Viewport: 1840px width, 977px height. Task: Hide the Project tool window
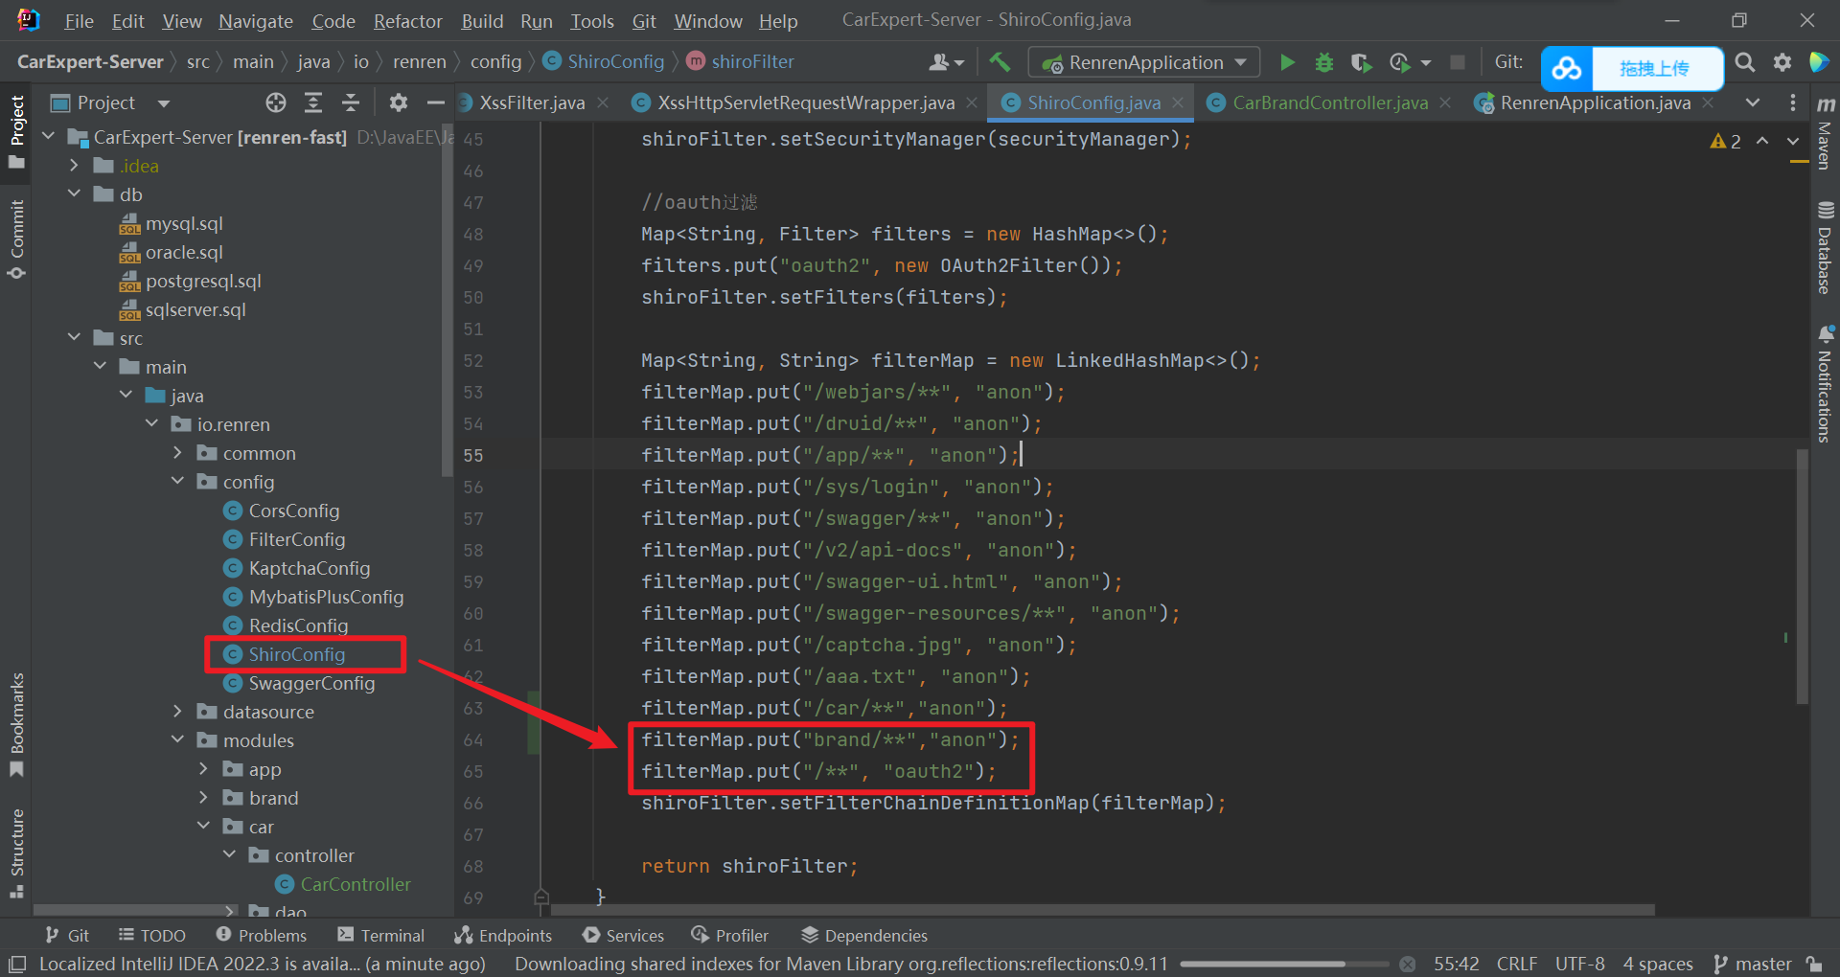point(436,102)
